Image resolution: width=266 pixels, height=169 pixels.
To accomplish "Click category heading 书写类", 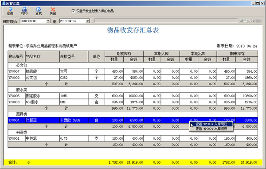I will [22, 133].
